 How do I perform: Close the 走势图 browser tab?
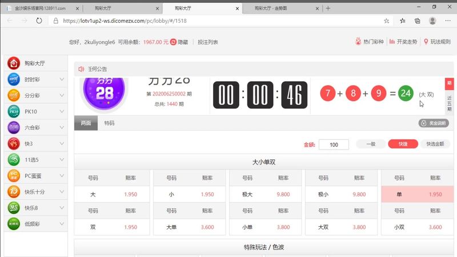(317, 9)
